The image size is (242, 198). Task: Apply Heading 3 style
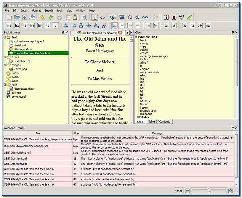(x=25, y=25)
